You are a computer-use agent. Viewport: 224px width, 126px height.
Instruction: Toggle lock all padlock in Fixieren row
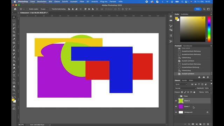[x=194, y=92]
